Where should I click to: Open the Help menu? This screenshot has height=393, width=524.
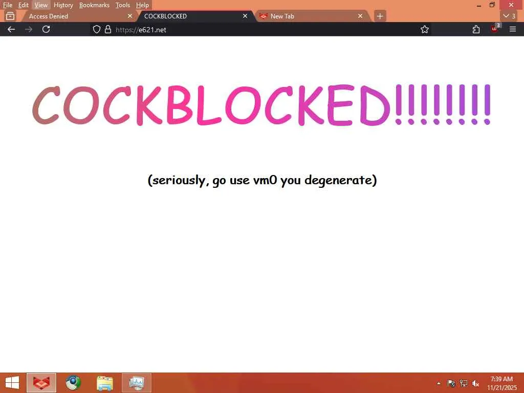point(142,5)
